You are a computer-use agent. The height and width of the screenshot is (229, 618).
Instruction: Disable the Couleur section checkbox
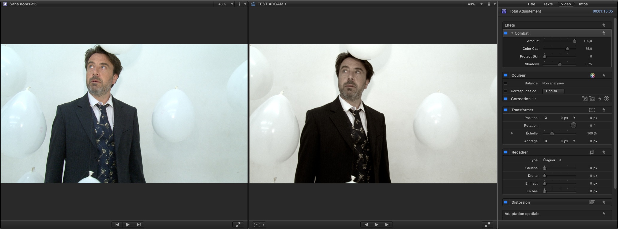click(506, 75)
